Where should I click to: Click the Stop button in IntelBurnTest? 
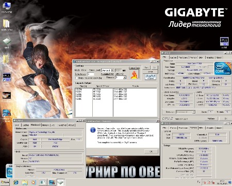(x=155, y=68)
